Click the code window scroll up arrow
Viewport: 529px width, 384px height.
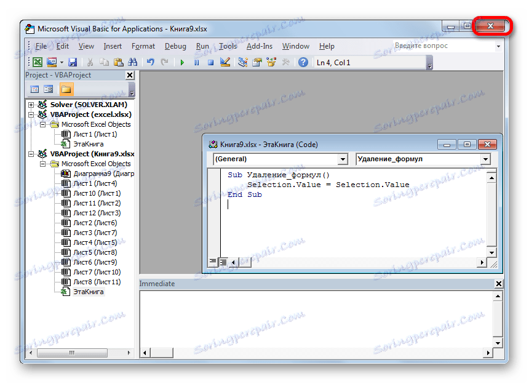(x=491, y=178)
